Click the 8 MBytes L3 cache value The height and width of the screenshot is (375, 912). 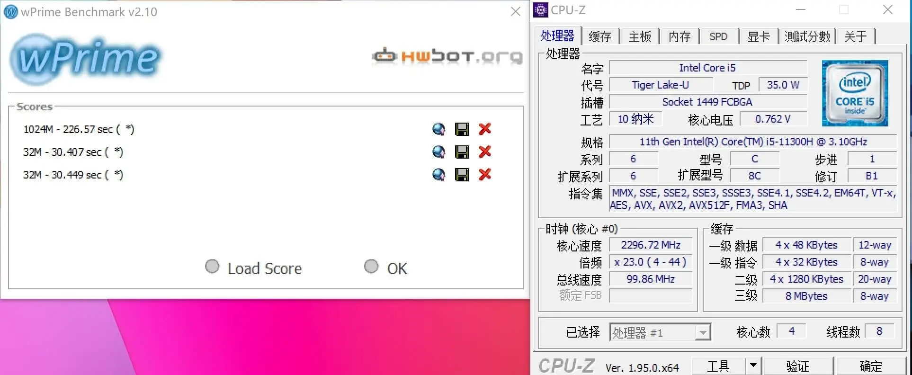point(807,296)
